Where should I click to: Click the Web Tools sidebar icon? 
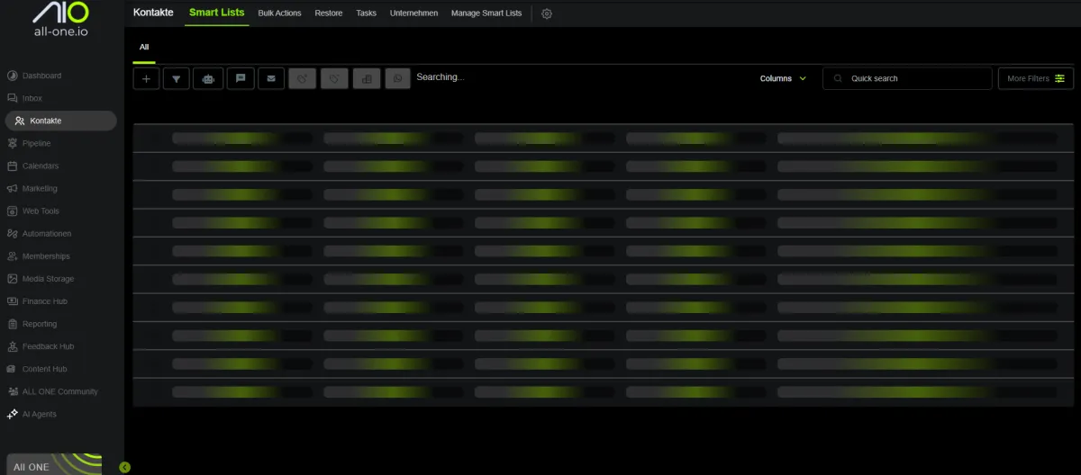coord(13,211)
